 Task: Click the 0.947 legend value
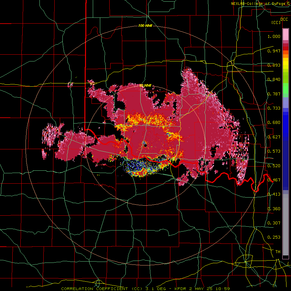click(x=274, y=51)
